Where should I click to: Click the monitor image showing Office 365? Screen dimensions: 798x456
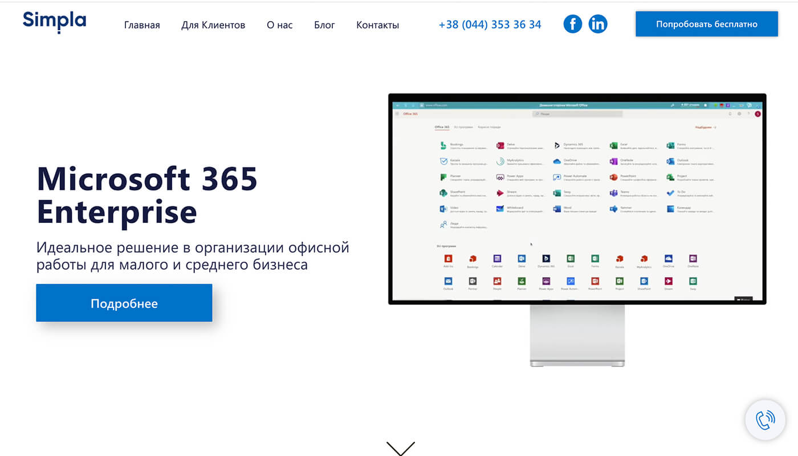point(577,230)
